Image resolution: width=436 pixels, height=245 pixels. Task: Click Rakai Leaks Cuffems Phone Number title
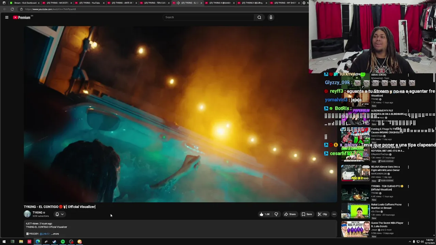[x=386, y=206]
